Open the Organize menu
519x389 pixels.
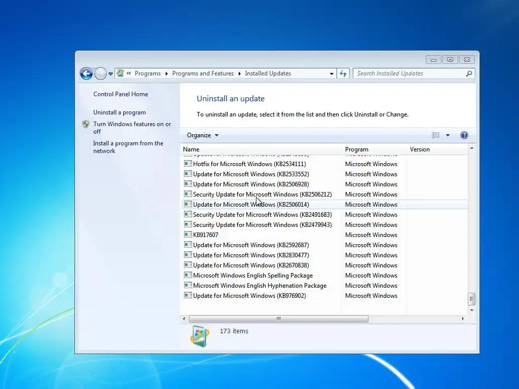coord(203,135)
